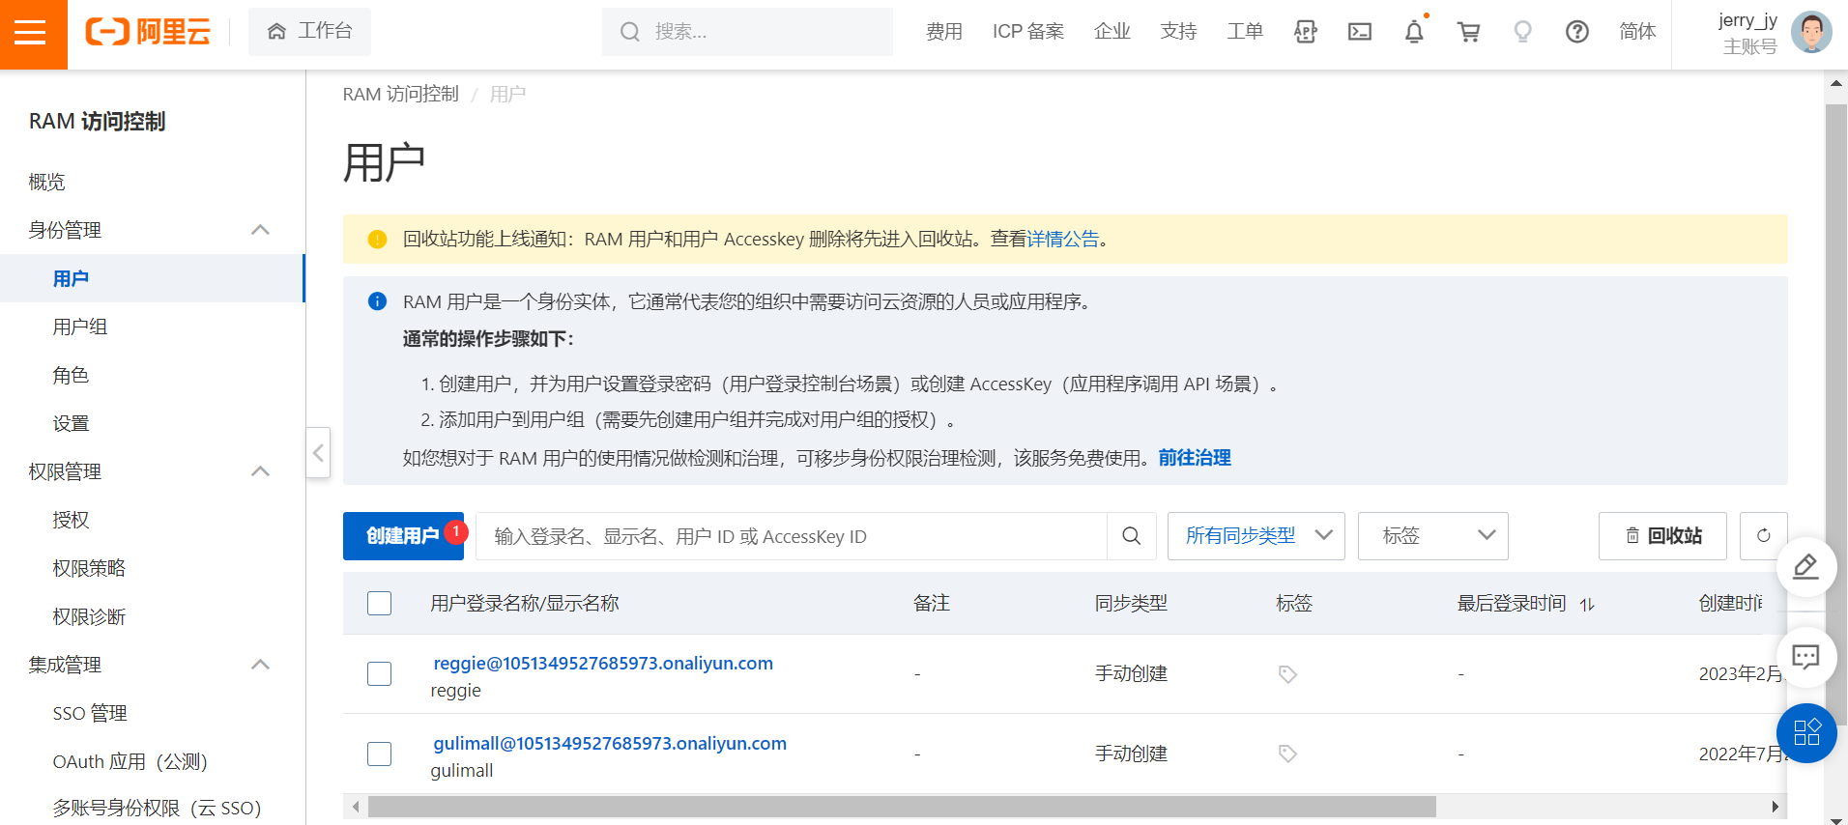Click the jerry_jy user avatar

pos(1811,32)
